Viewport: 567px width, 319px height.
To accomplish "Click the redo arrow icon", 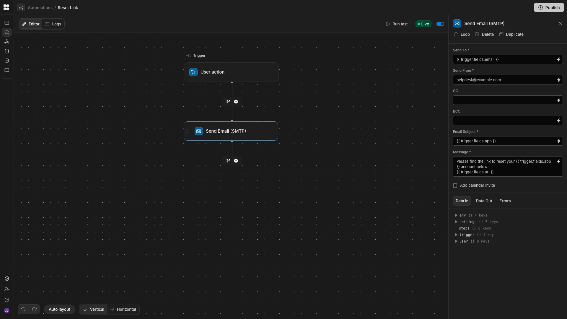I will pos(34,309).
